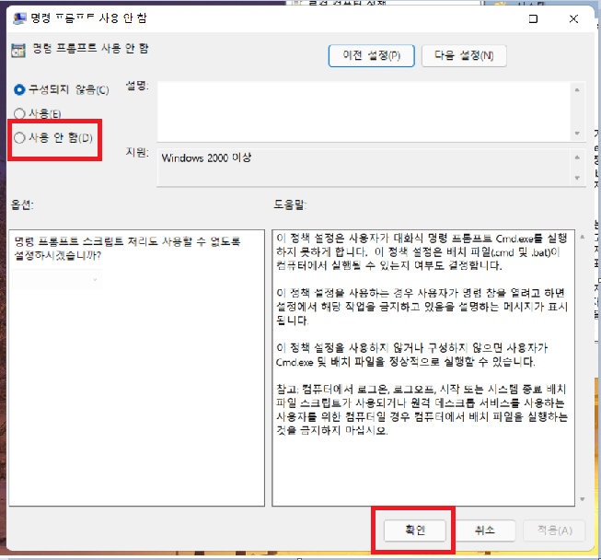
Task: Click the 이전 설정(P) button
Action: [372, 55]
